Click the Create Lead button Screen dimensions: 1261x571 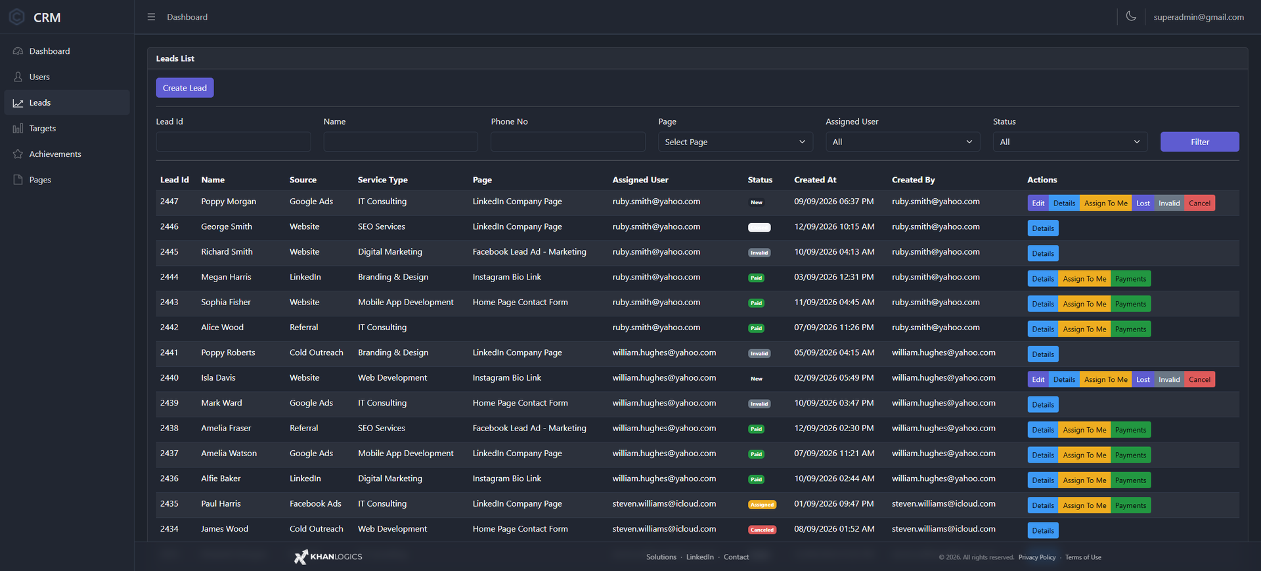(x=185, y=88)
